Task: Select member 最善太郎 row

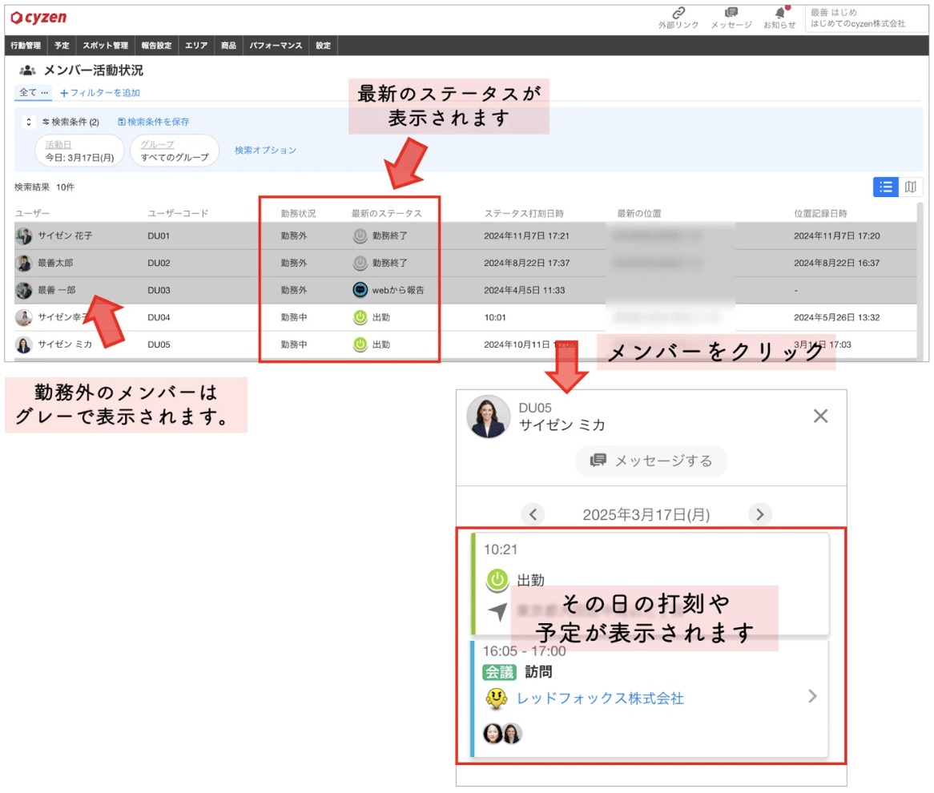Action: pyautogui.click(x=465, y=263)
